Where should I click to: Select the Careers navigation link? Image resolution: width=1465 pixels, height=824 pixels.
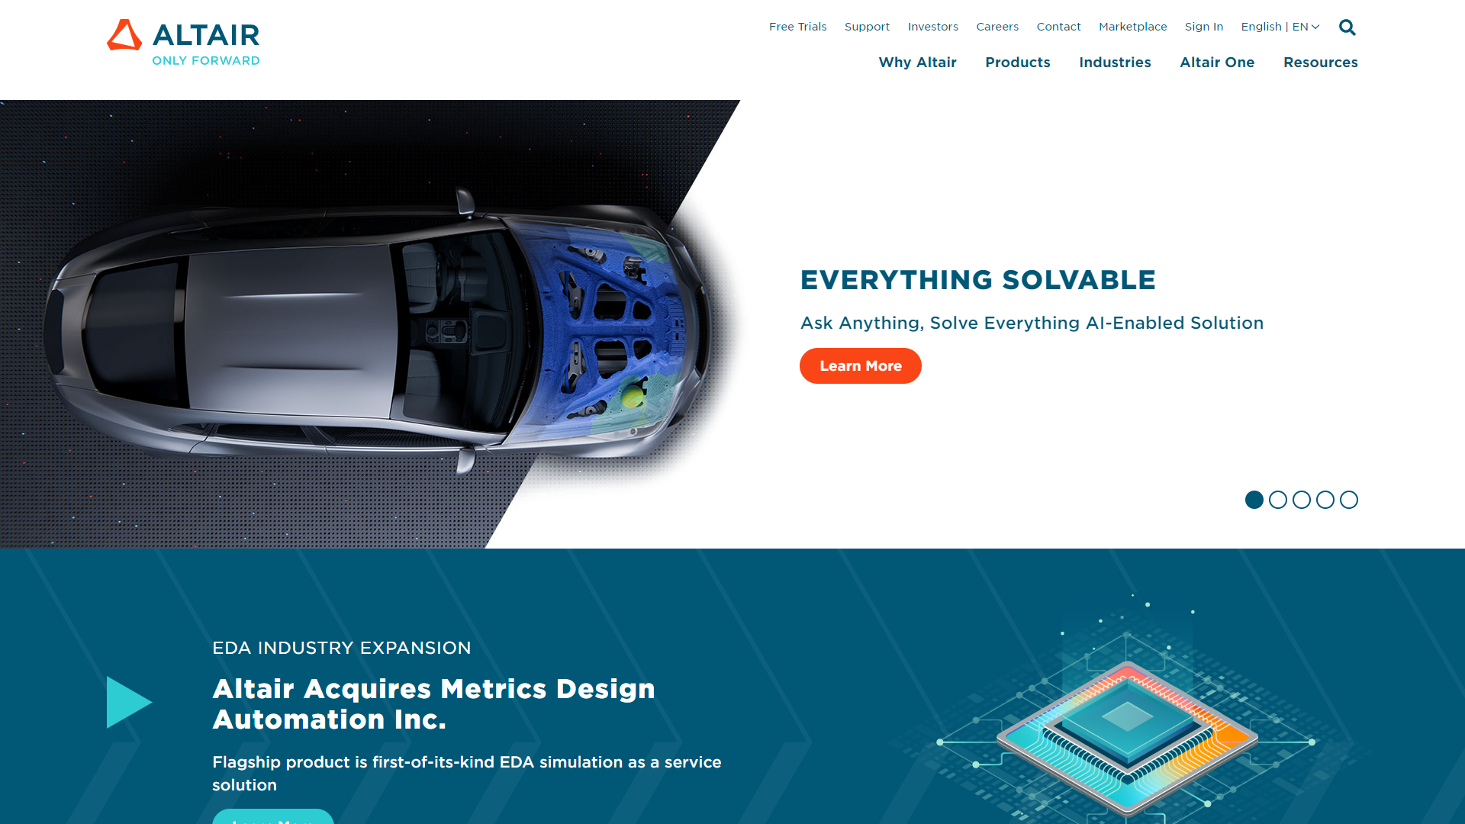[997, 26]
